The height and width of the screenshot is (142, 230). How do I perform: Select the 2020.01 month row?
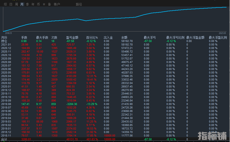115,86
